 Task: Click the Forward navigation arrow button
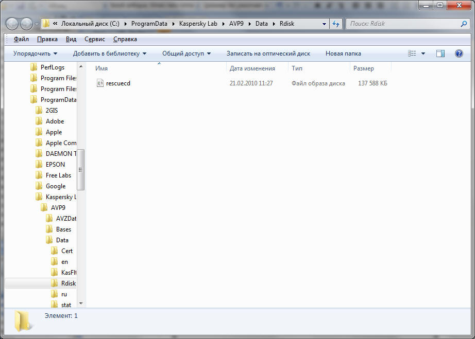tap(26, 24)
